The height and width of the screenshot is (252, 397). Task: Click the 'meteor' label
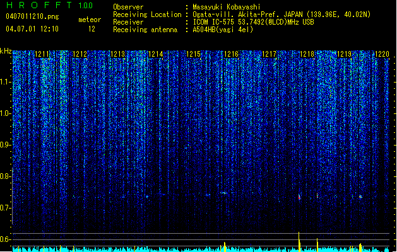[x=90, y=20]
